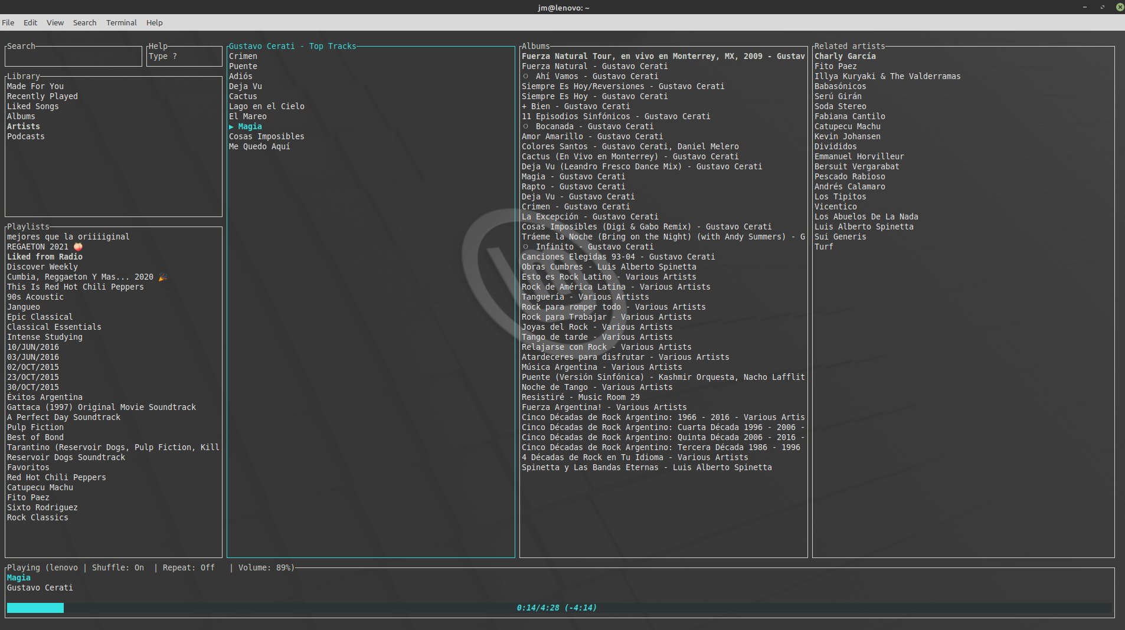Open album 11 Episodios Sinfónicos
1125x630 pixels.
point(616,116)
